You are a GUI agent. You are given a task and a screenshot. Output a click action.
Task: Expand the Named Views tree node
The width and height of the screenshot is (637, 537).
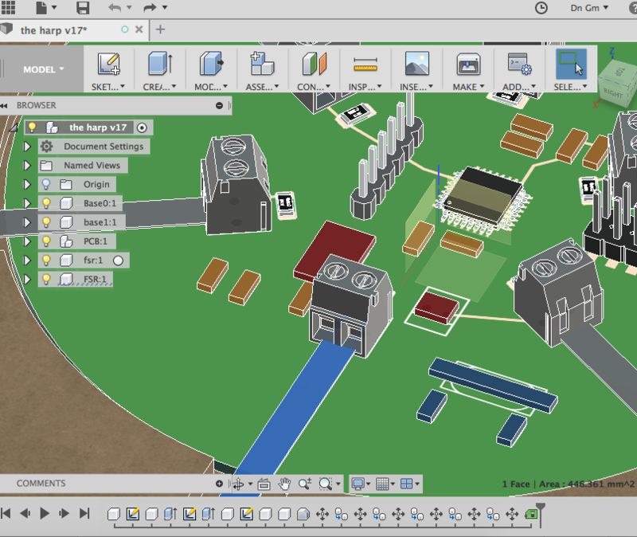[x=27, y=166]
